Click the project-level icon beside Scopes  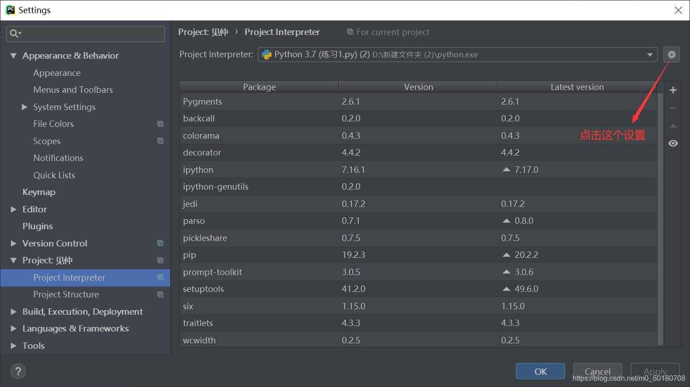(x=160, y=141)
